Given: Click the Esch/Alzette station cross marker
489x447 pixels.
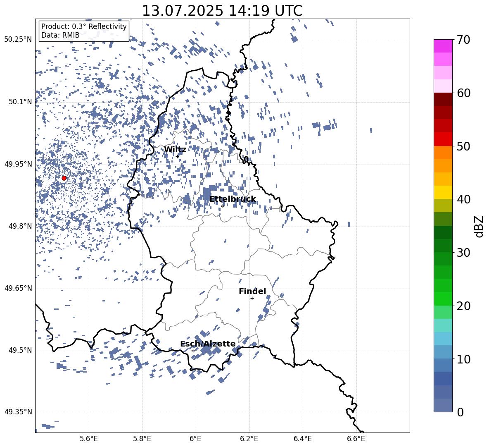Looking at the screenshot, I should [x=193, y=351].
